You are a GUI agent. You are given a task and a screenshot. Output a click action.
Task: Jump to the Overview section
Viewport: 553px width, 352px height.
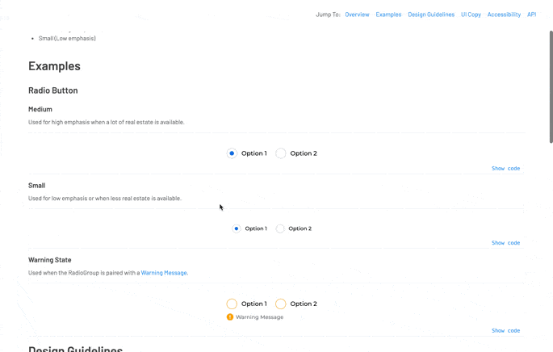coord(357,15)
